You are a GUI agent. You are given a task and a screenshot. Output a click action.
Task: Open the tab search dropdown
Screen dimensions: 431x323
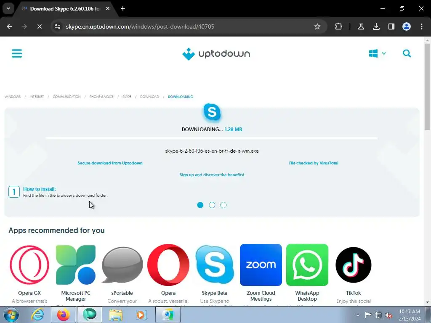tap(8, 8)
